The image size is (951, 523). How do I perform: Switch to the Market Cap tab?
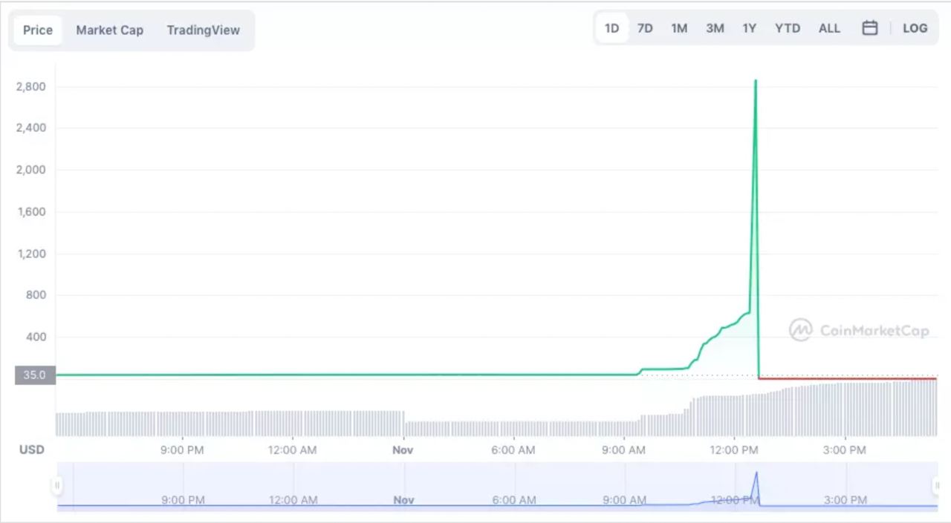coord(110,30)
